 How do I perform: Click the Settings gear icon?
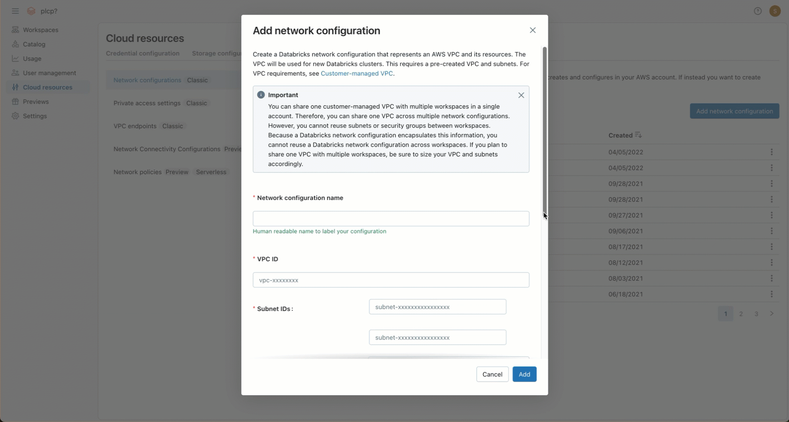(x=15, y=116)
